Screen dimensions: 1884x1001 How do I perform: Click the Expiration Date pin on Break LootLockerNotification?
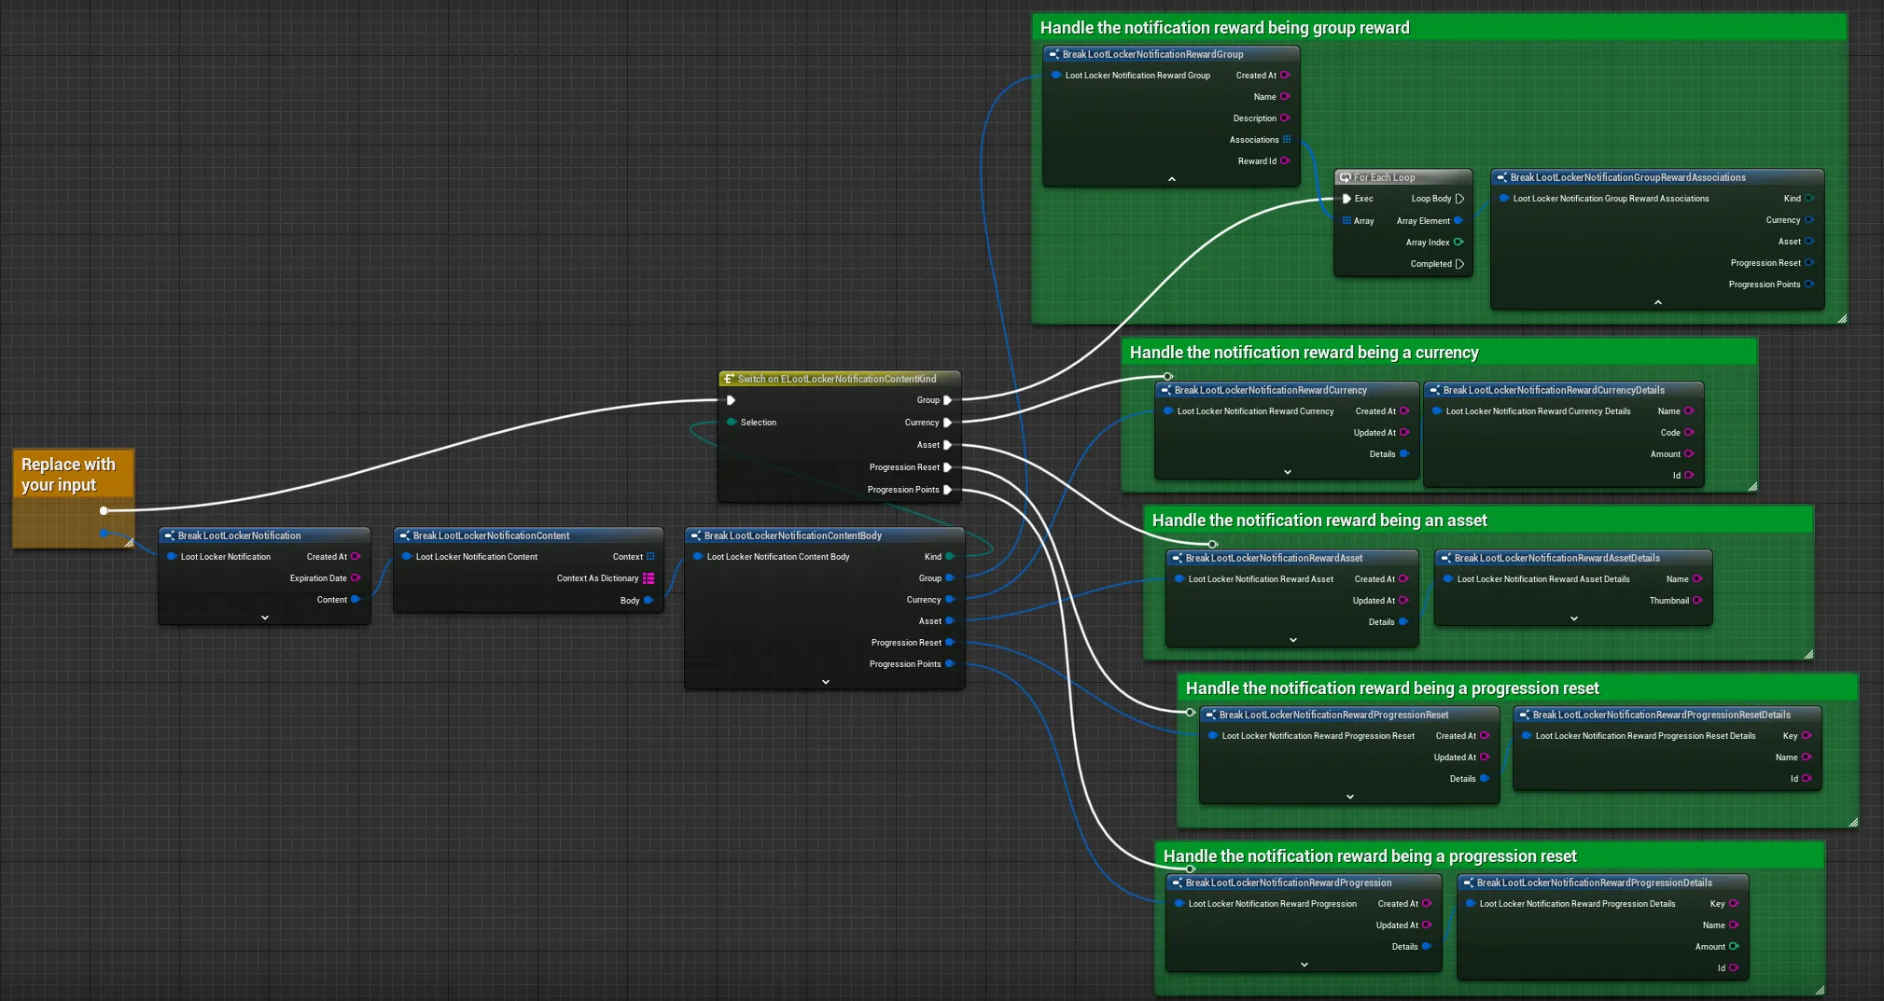tap(356, 578)
